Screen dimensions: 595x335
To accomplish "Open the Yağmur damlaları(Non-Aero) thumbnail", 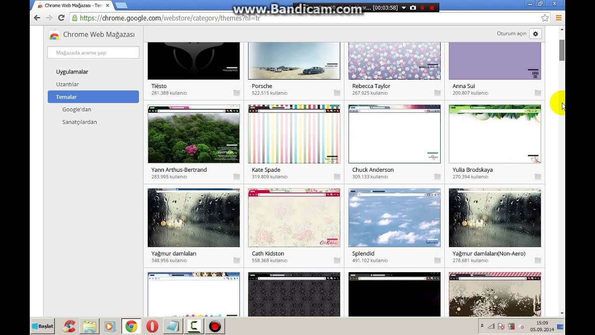I will pyautogui.click(x=495, y=218).
